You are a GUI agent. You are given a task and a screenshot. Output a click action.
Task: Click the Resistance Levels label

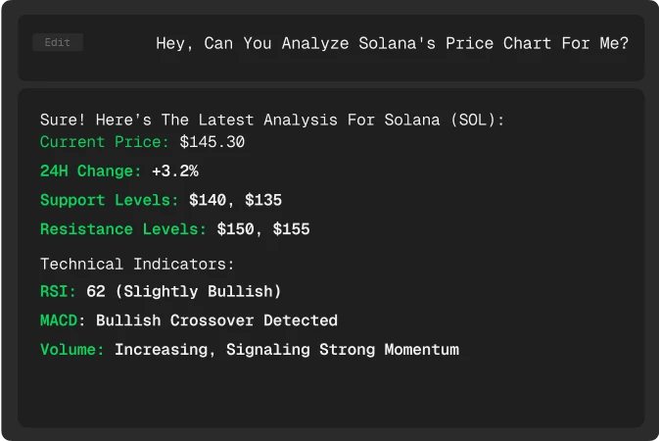click(x=123, y=229)
